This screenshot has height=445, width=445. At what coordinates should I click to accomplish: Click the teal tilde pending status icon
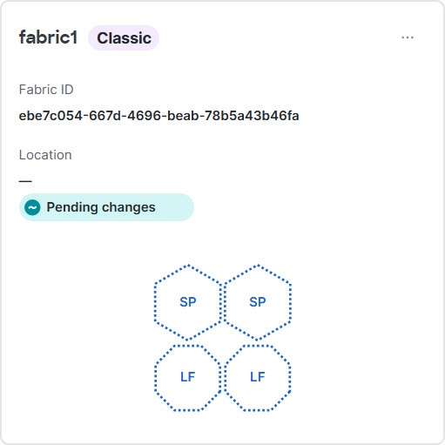coord(32,207)
